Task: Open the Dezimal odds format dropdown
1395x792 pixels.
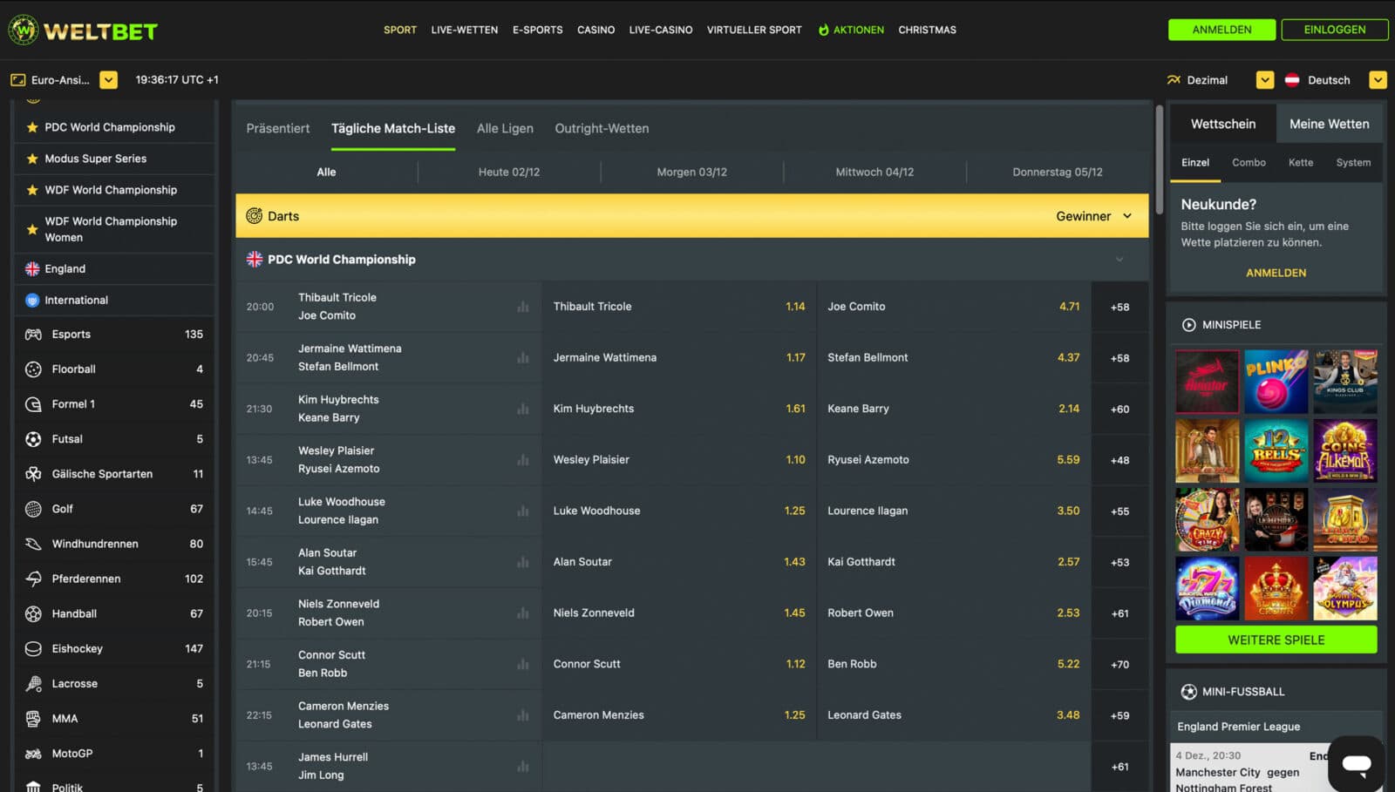Action: tap(1265, 80)
